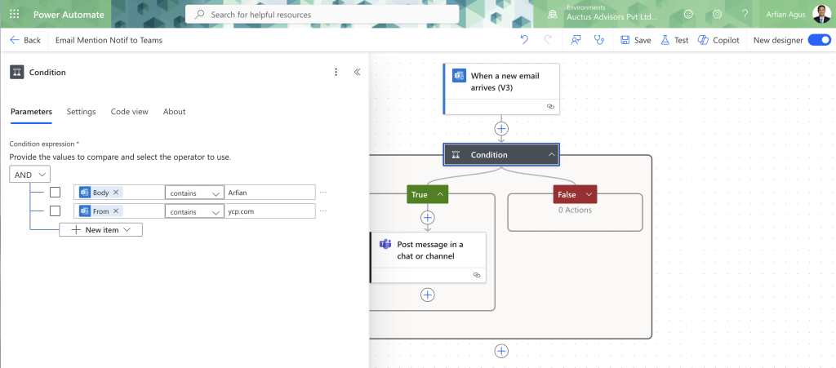Switch to the Parameters tab
This screenshot has height=368, width=836.
click(x=32, y=111)
